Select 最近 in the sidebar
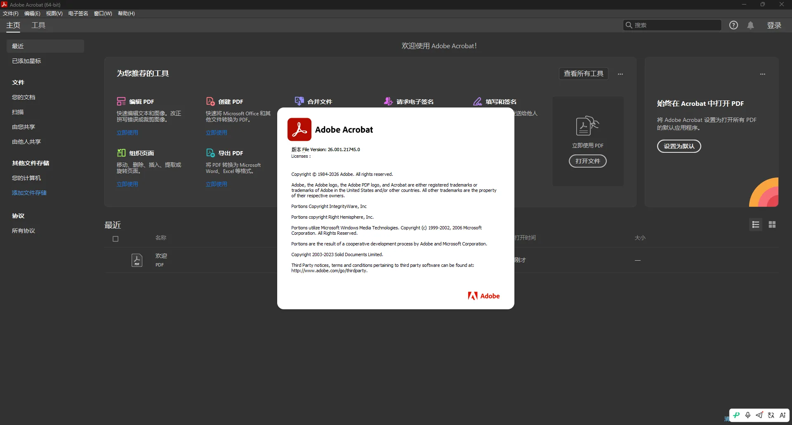The width and height of the screenshot is (792, 425). click(45, 46)
